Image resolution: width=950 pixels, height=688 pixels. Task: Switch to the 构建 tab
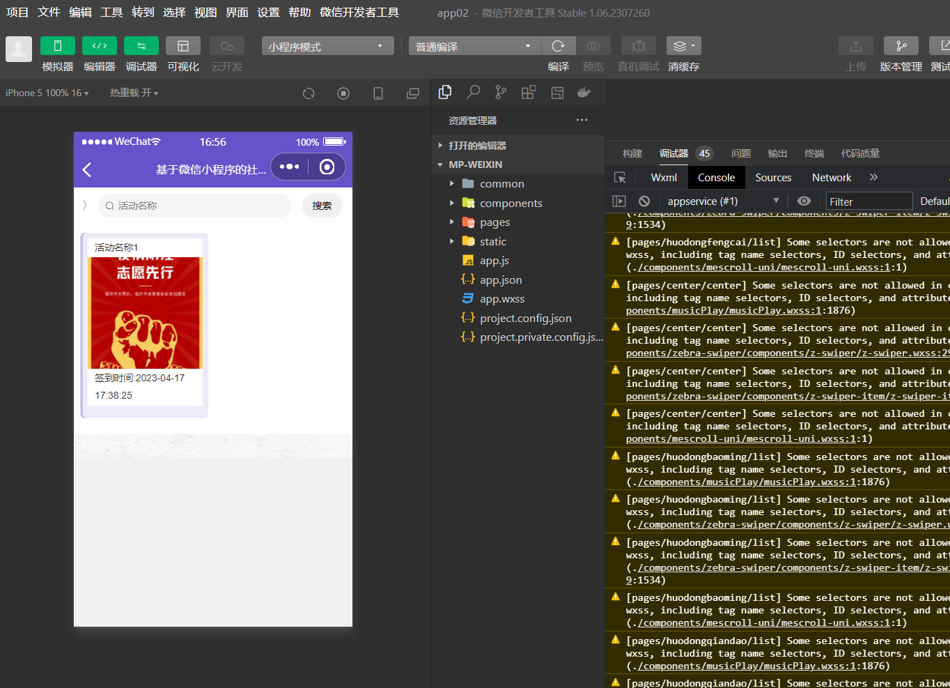(632, 153)
